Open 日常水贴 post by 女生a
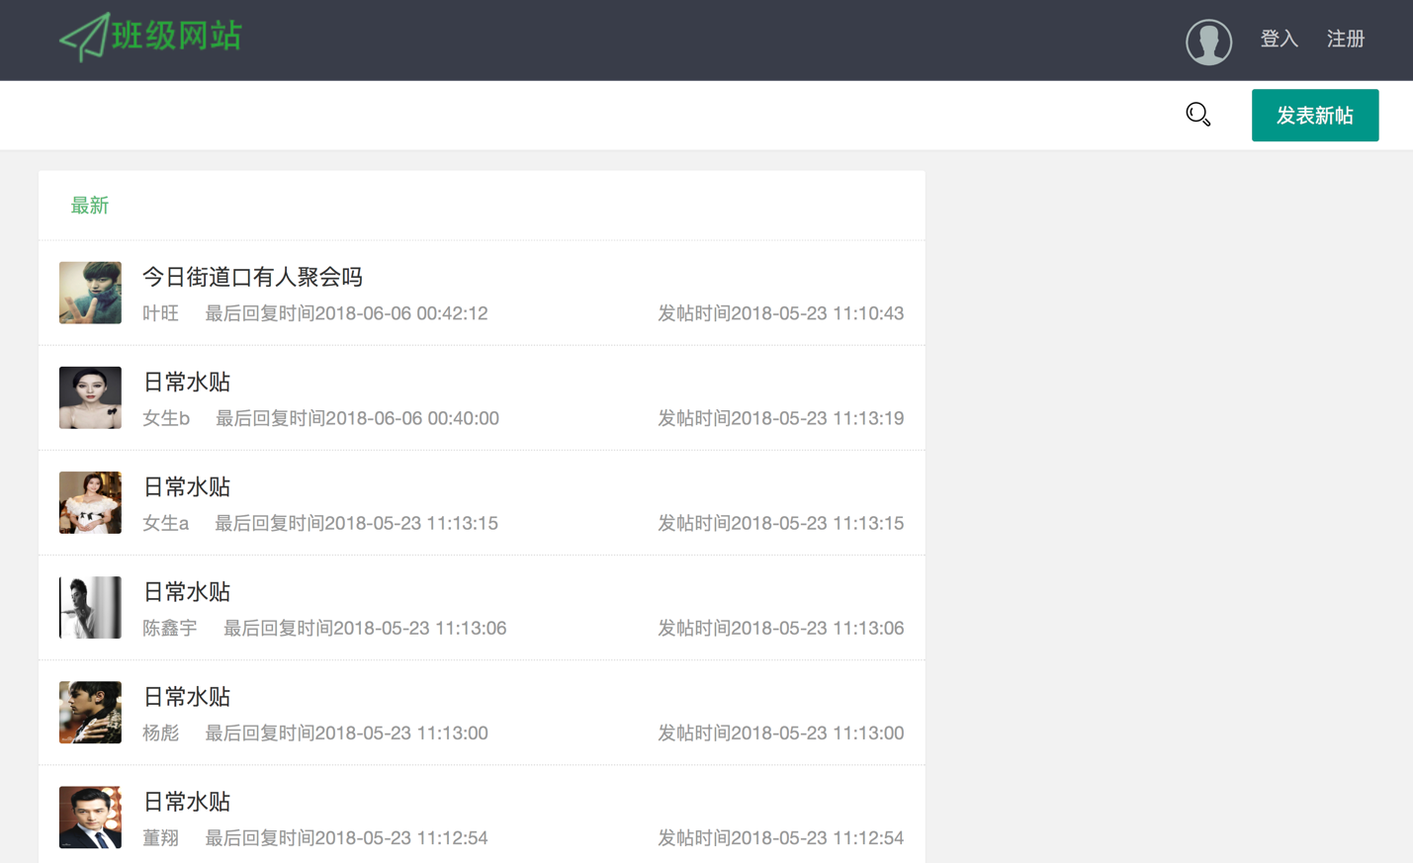The height and width of the screenshot is (863, 1413). [x=186, y=486]
